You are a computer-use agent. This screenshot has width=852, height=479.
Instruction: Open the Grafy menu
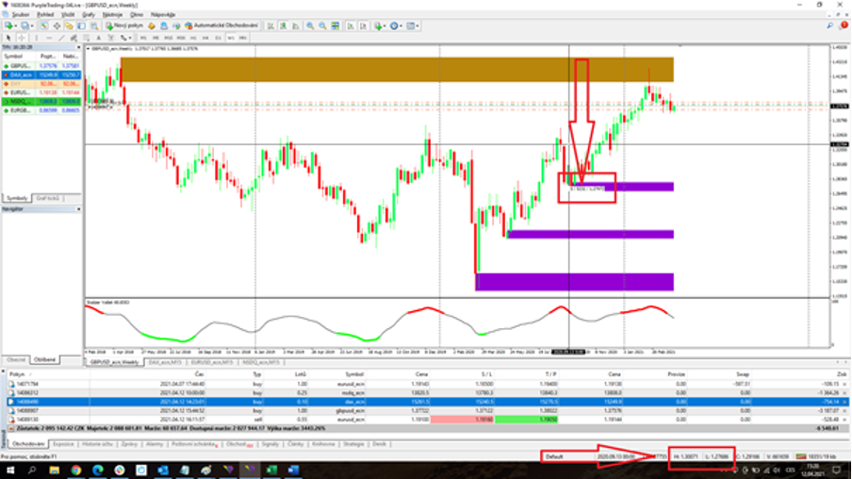[89, 15]
